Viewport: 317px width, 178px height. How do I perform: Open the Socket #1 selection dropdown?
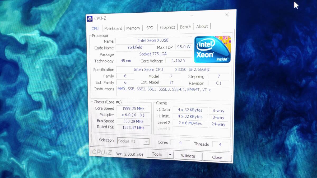click(133, 141)
